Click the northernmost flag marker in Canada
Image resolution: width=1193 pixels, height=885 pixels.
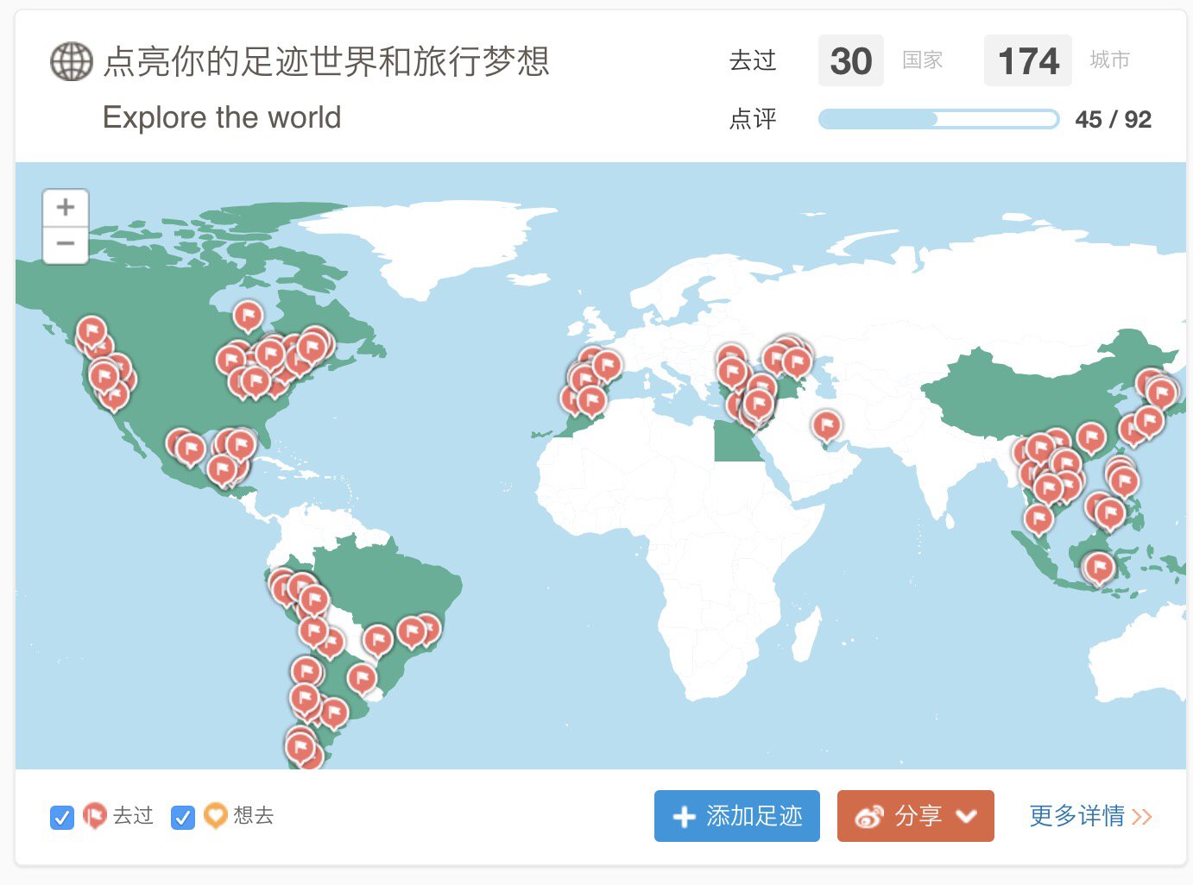248,315
